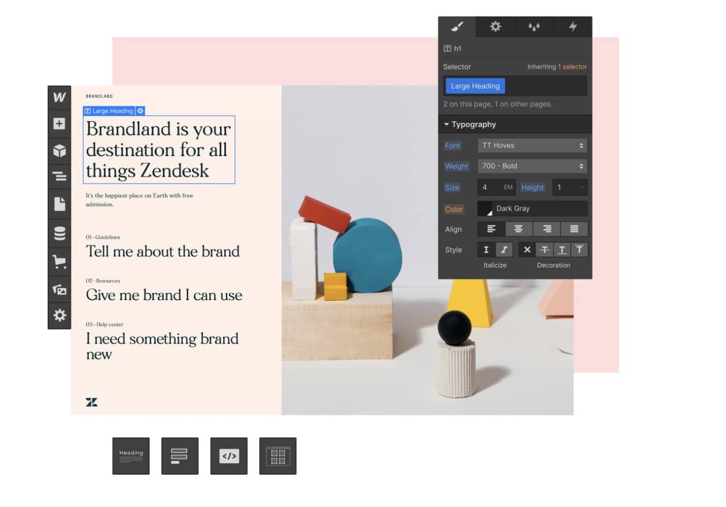Open the Font dropdown TT Hoves
726x507 pixels.
pyautogui.click(x=532, y=146)
